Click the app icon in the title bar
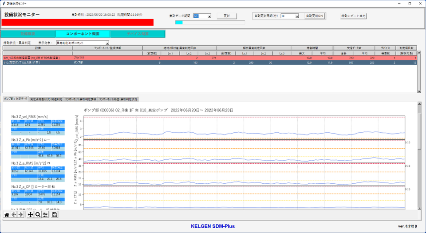 click(x=4, y=3)
